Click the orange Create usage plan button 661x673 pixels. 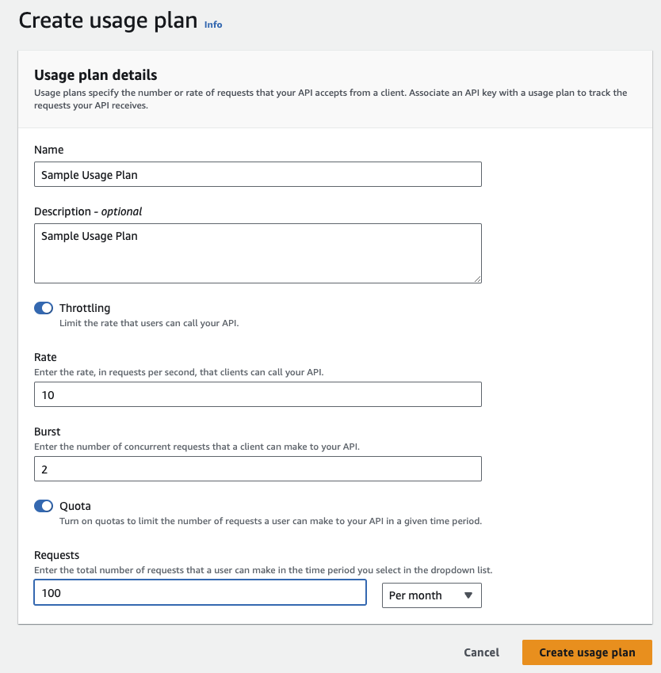click(587, 652)
